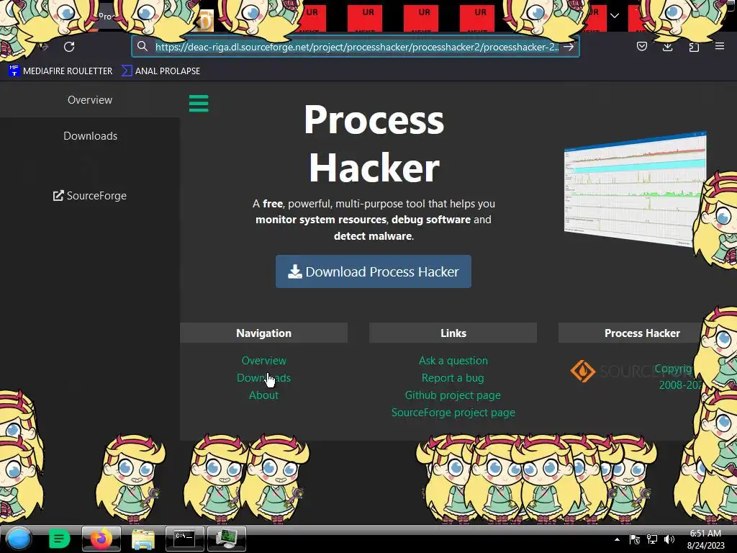Open Overview link under Navigation

click(x=263, y=361)
